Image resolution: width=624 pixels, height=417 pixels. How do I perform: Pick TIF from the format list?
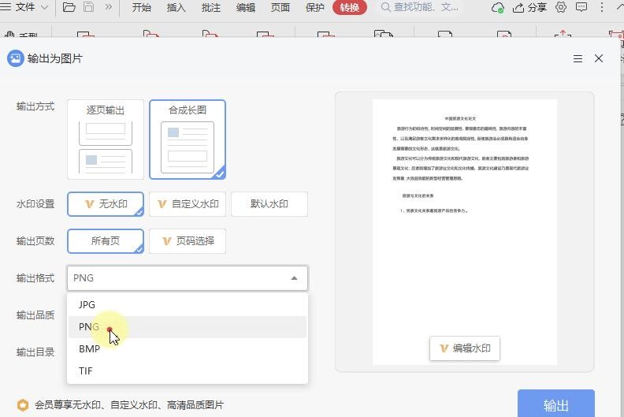(86, 371)
